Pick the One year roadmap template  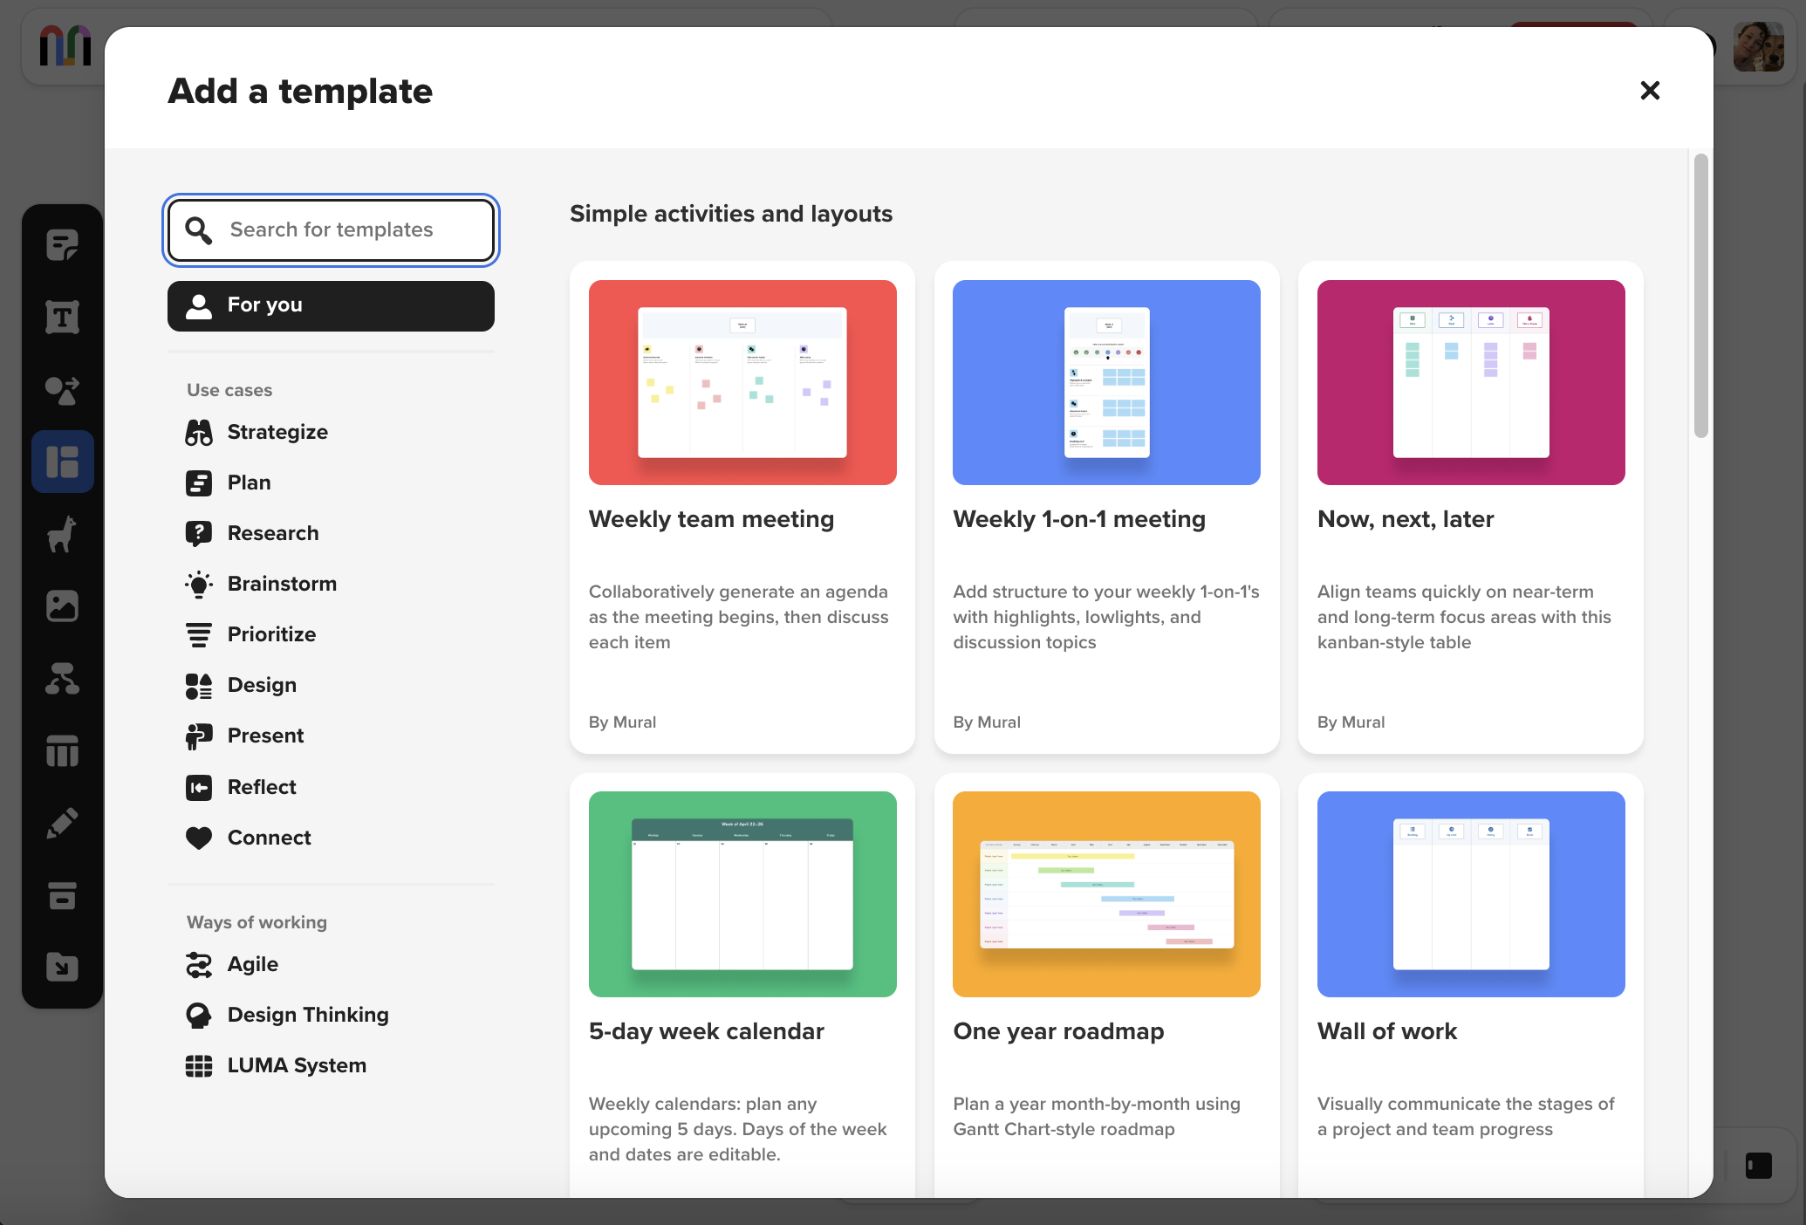pyautogui.click(x=1105, y=986)
